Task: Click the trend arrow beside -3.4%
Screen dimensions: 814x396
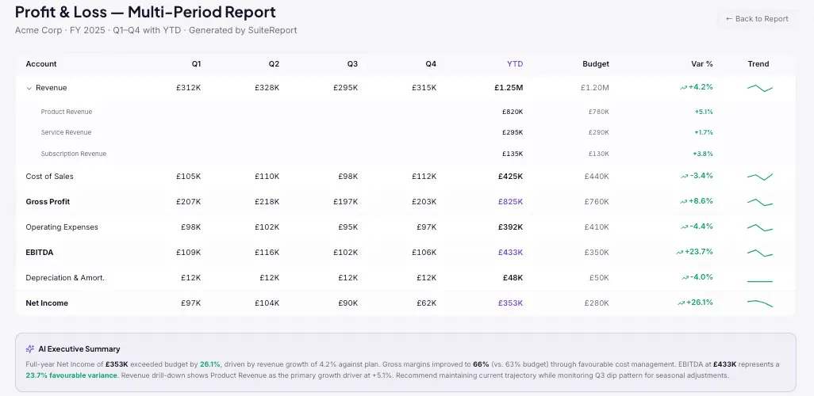Action: 685,177
